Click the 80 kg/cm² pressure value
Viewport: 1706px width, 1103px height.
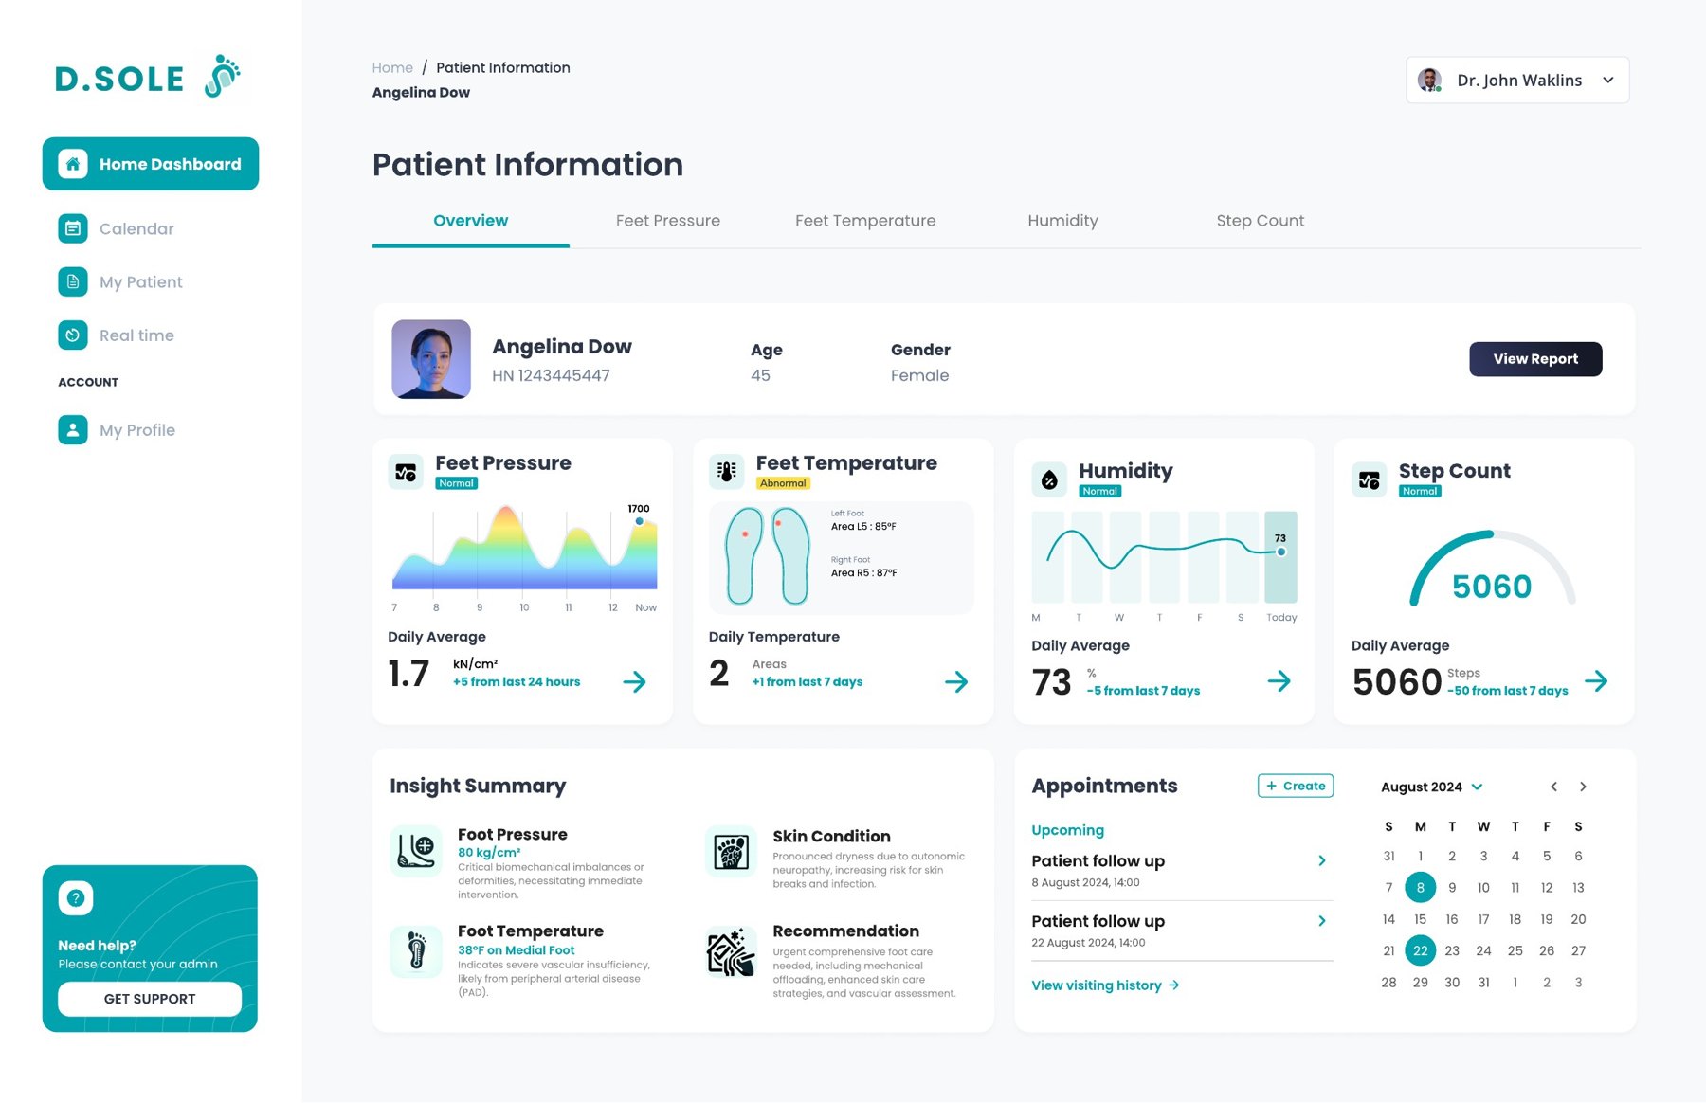tap(489, 852)
